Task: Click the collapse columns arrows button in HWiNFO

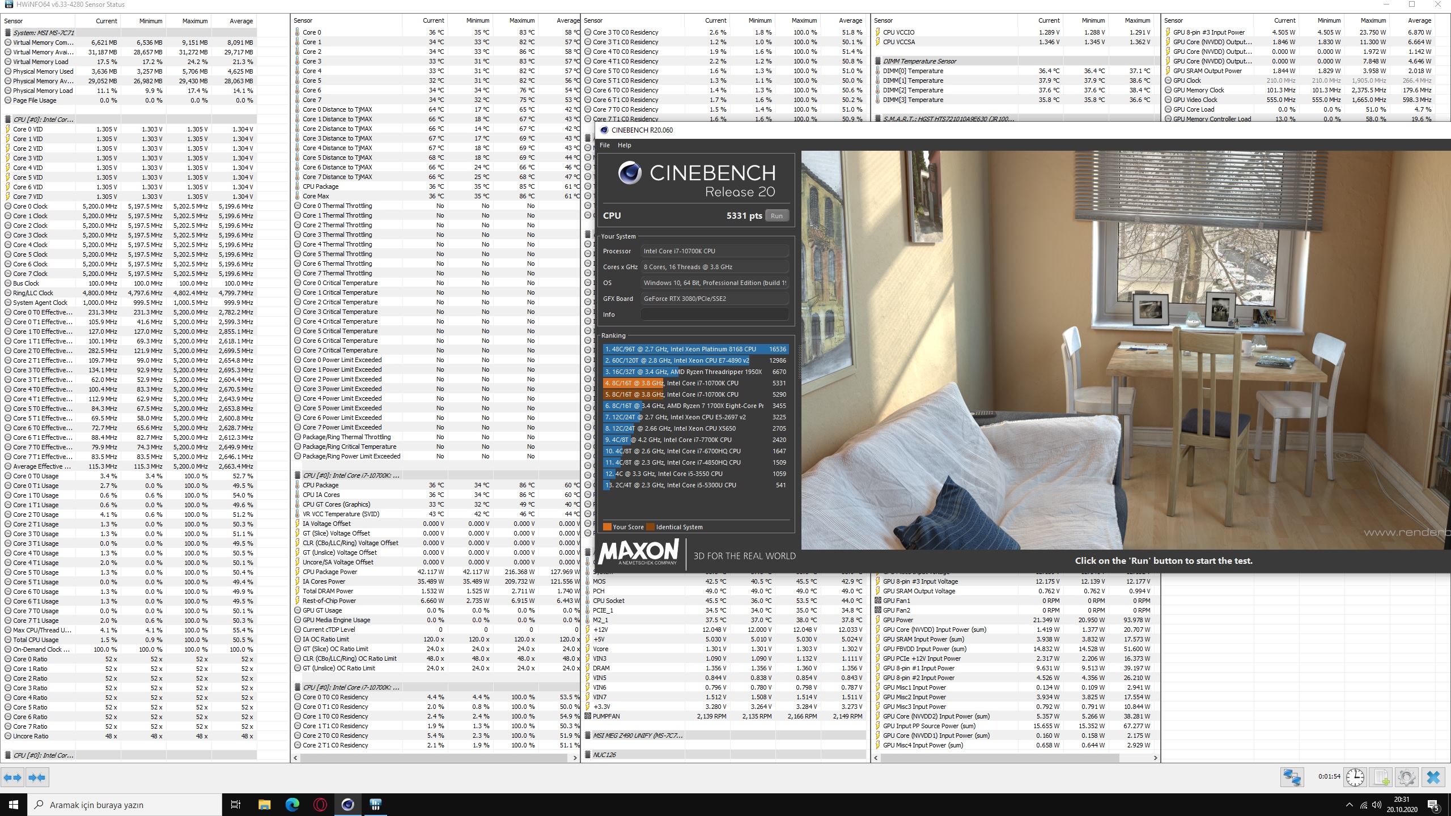Action: (37, 777)
